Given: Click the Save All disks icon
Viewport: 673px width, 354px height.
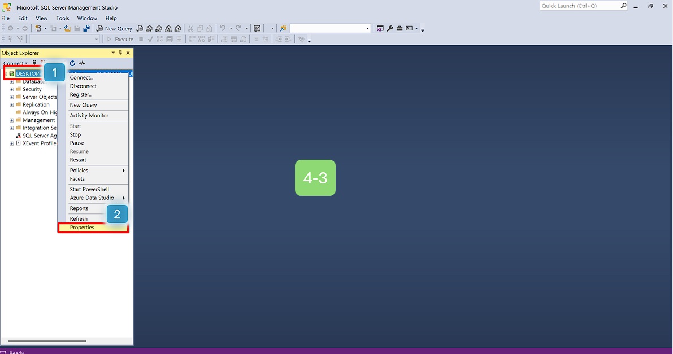Looking at the screenshot, I should coord(86,28).
